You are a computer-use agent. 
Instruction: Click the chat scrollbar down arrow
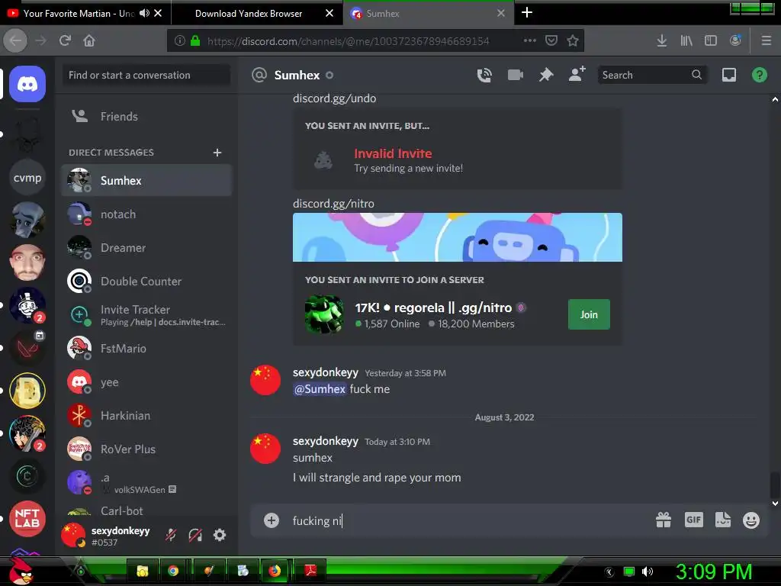(x=775, y=504)
